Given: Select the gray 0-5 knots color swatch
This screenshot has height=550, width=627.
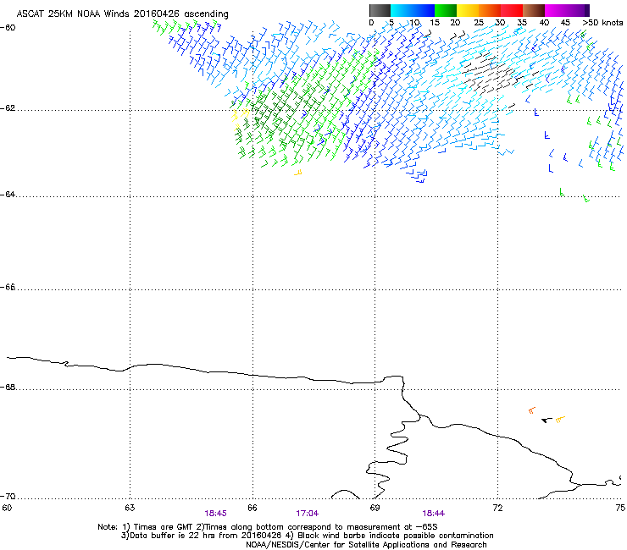Looking at the screenshot, I should [380, 10].
